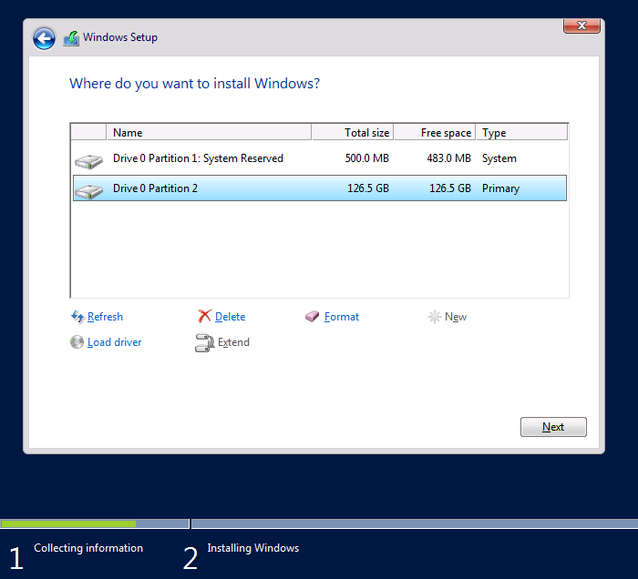Screen dimensions: 638x579
Task: Click the starburst New icon
Action: (434, 317)
